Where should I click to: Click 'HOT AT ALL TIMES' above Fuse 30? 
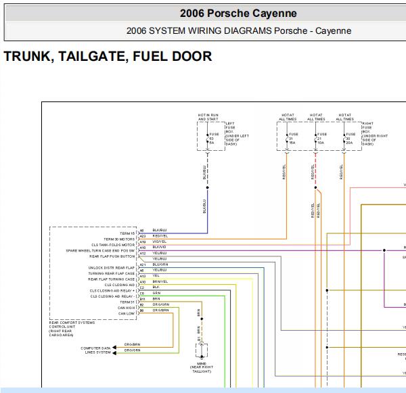click(345, 117)
